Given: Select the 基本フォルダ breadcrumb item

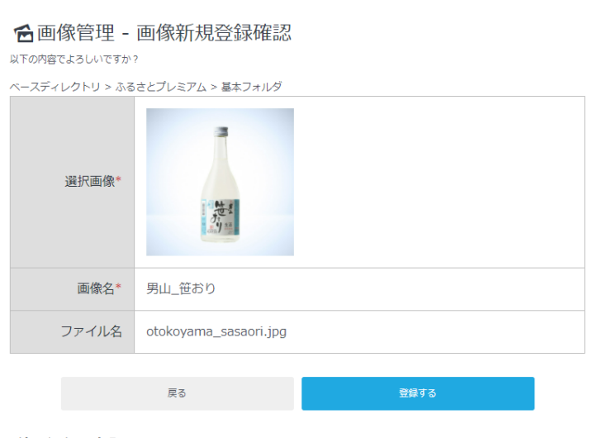Looking at the screenshot, I should tap(252, 86).
